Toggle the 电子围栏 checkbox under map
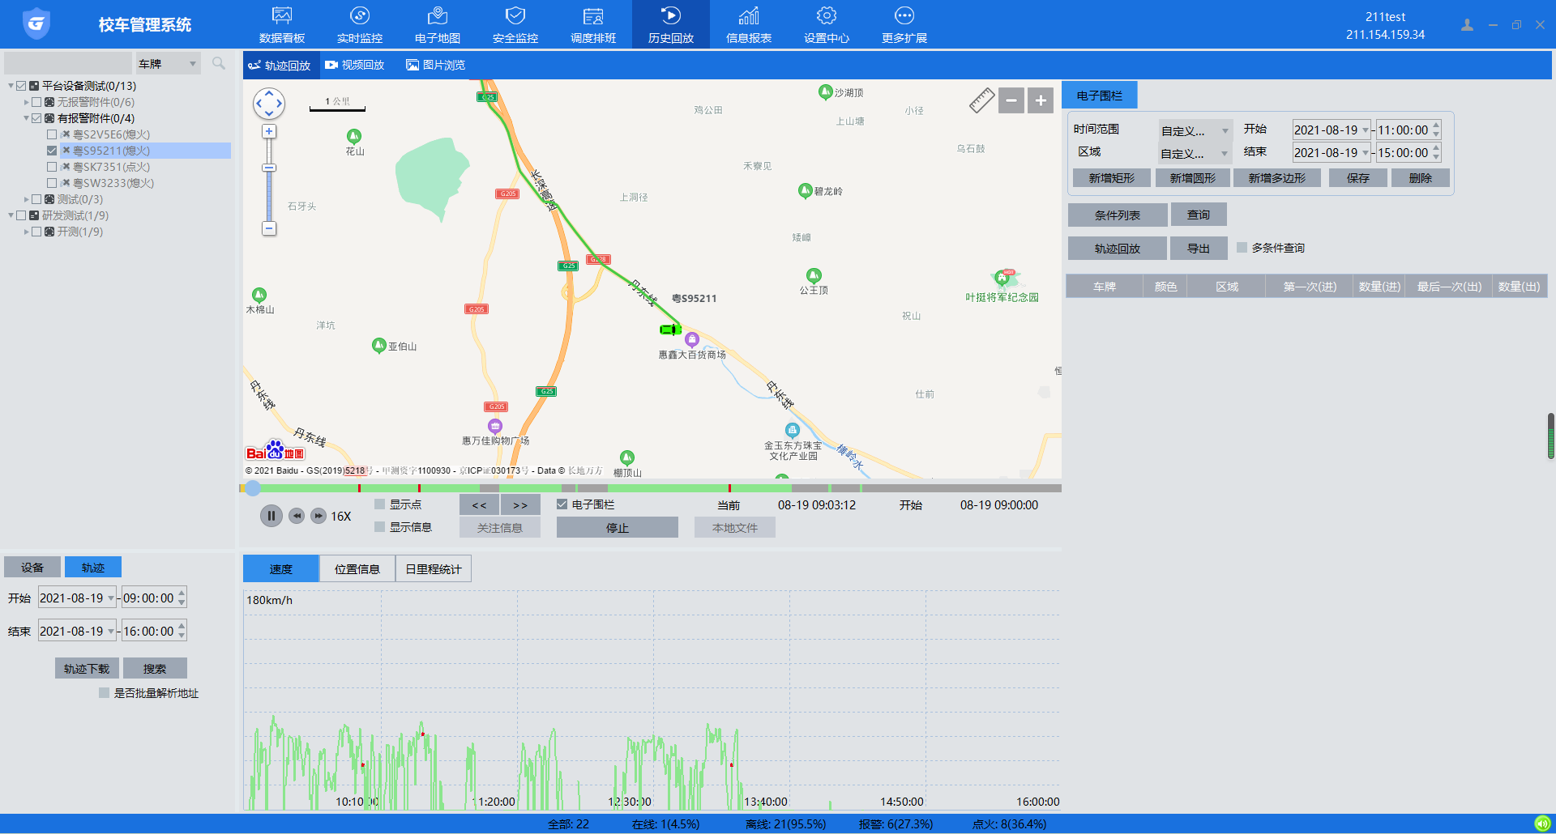Image resolution: width=1556 pixels, height=834 pixels. click(x=562, y=504)
